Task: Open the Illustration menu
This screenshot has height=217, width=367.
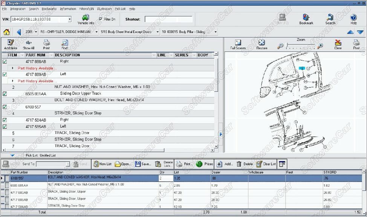Action: click(104, 9)
